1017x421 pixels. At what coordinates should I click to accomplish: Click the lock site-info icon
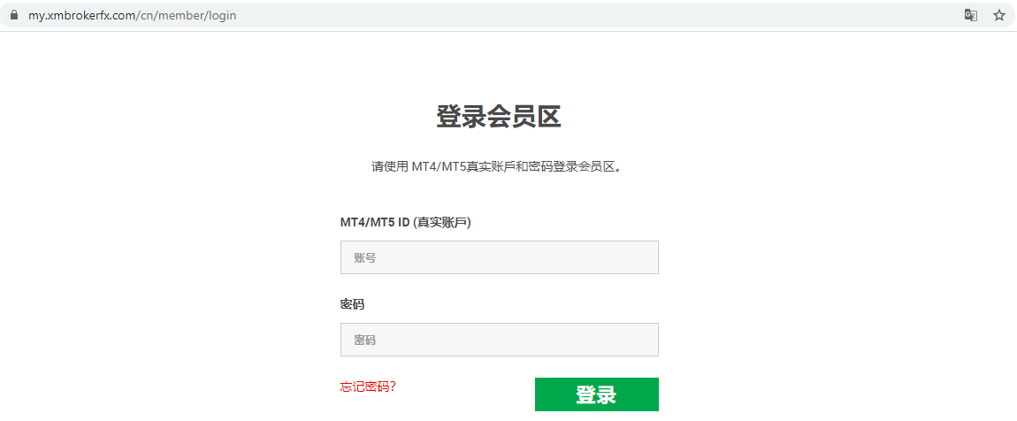click(13, 15)
